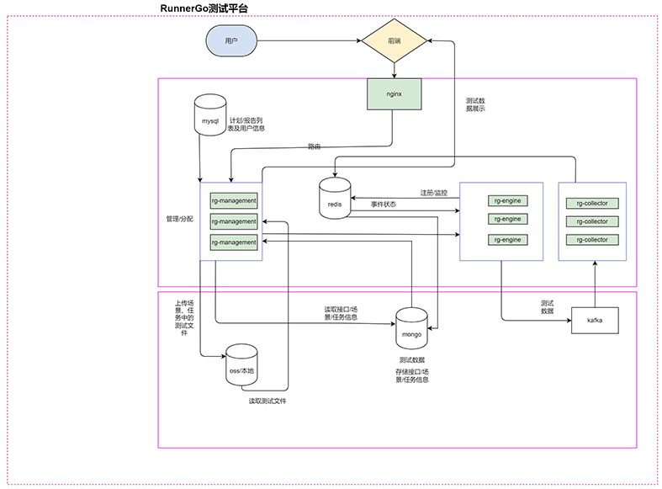Click the 存储接口/场景/任务信息 label
Image resolution: width=662 pixels, height=489 pixels.
click(x=412, y=376)
